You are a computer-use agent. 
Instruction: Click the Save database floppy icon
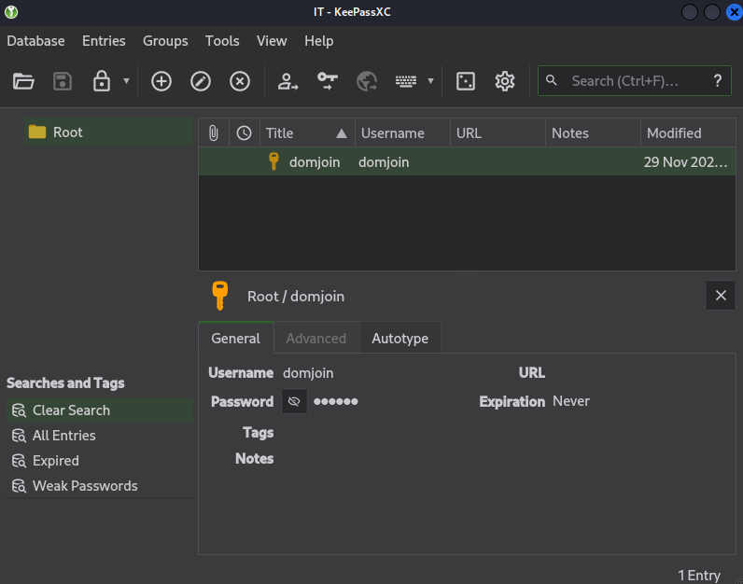coord(63,81)
